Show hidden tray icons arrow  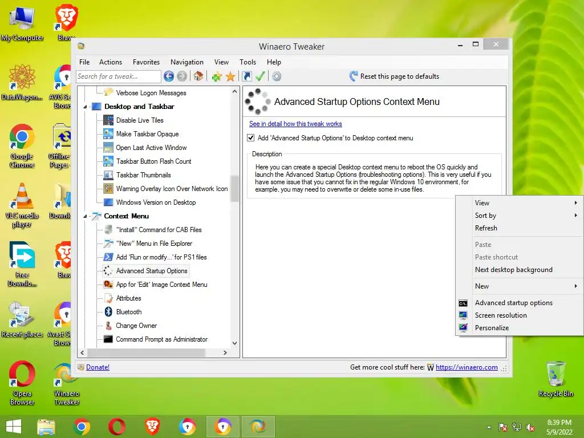[489, 427]
